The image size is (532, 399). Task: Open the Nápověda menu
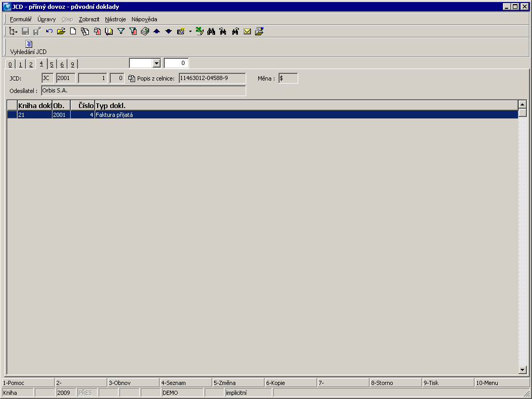(x=144, y=19)
